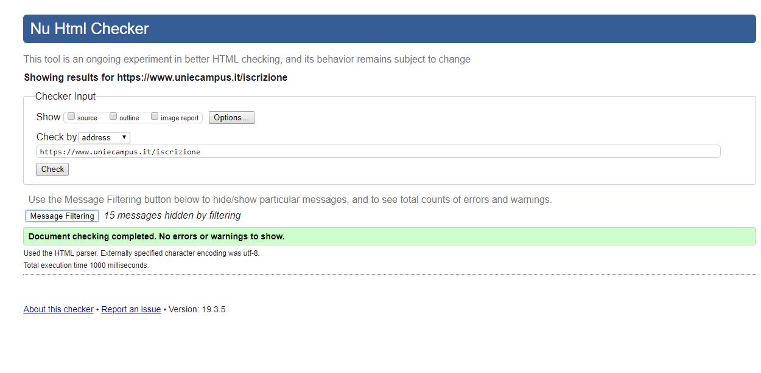Open the Options... button
This screenshot has width=761, height=373.
(231, 117)
